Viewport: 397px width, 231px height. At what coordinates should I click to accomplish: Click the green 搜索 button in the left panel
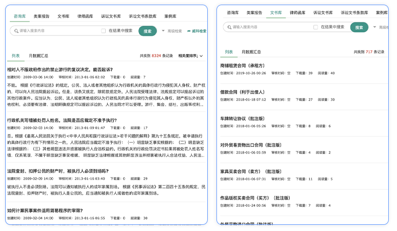pos(148,31)
